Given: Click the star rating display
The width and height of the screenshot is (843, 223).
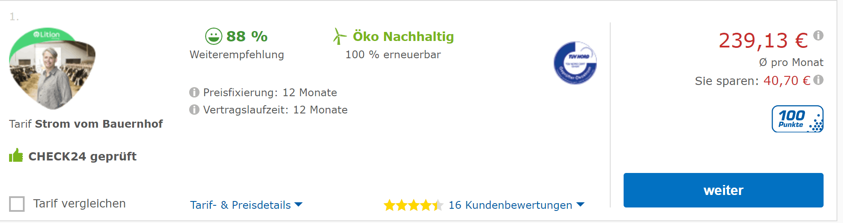Looking at the screenshot, I should 413,205.
